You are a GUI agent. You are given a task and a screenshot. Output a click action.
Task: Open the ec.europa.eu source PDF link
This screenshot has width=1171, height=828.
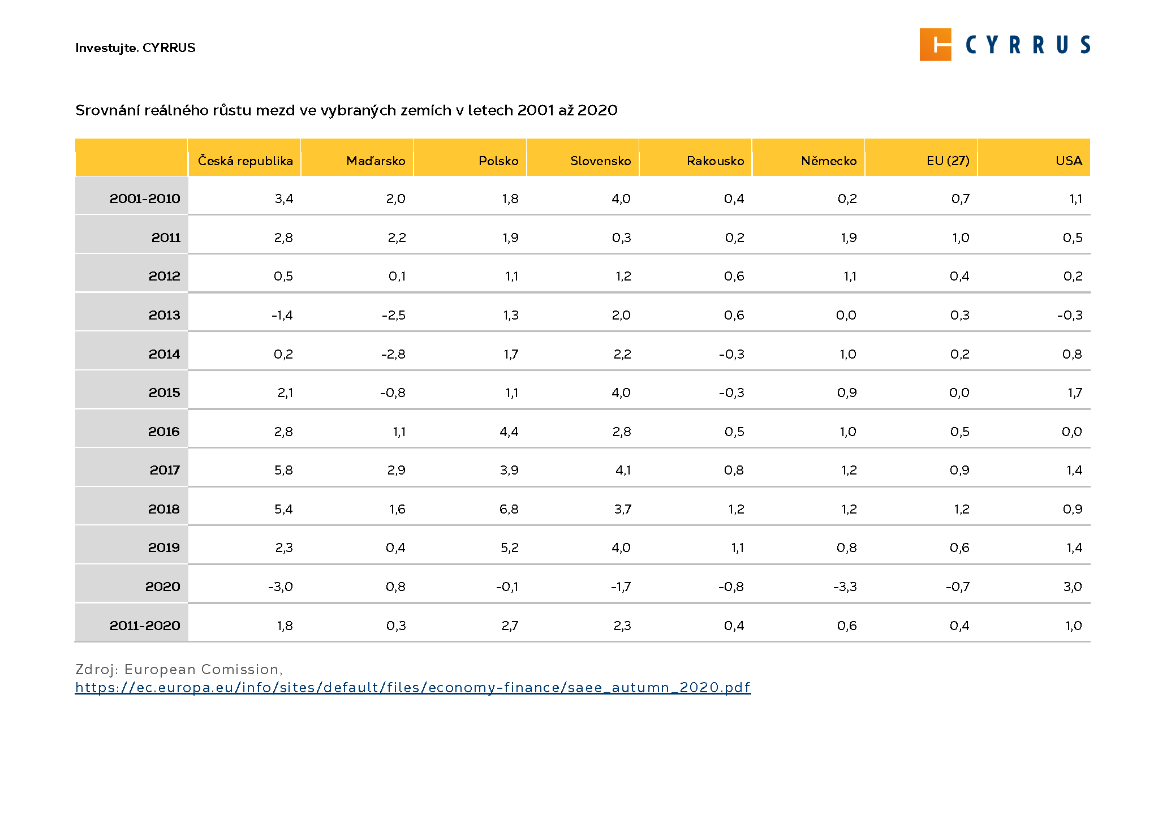point(413,688)
